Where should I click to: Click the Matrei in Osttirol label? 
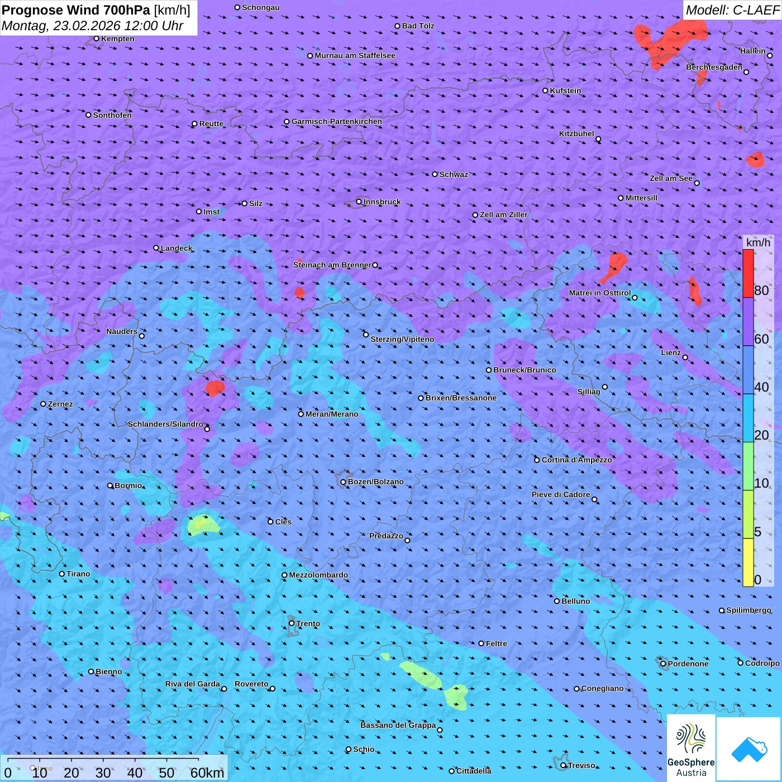[x=600, y=293]
